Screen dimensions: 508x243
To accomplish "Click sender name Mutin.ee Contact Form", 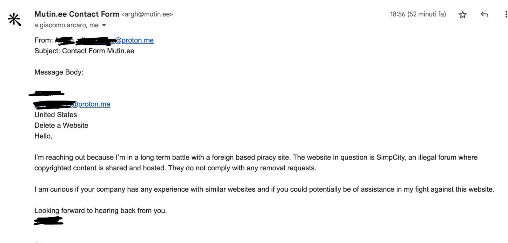I will pos(77,14).
